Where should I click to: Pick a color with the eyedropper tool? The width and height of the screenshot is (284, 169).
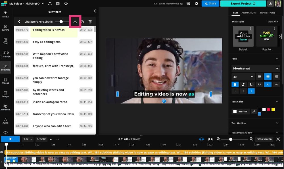click(x=254, y=111)
